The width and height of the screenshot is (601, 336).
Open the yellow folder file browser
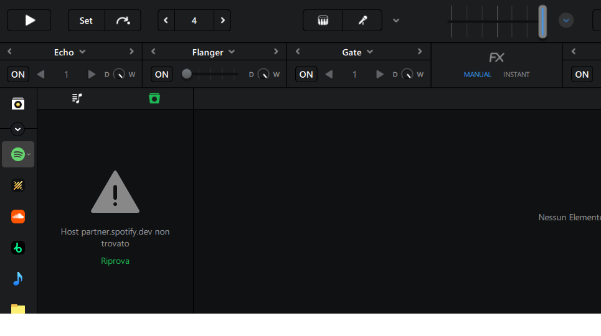[18, 309]
